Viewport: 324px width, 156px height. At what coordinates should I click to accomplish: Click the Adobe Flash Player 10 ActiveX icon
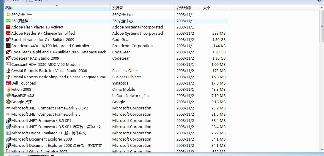8,27
